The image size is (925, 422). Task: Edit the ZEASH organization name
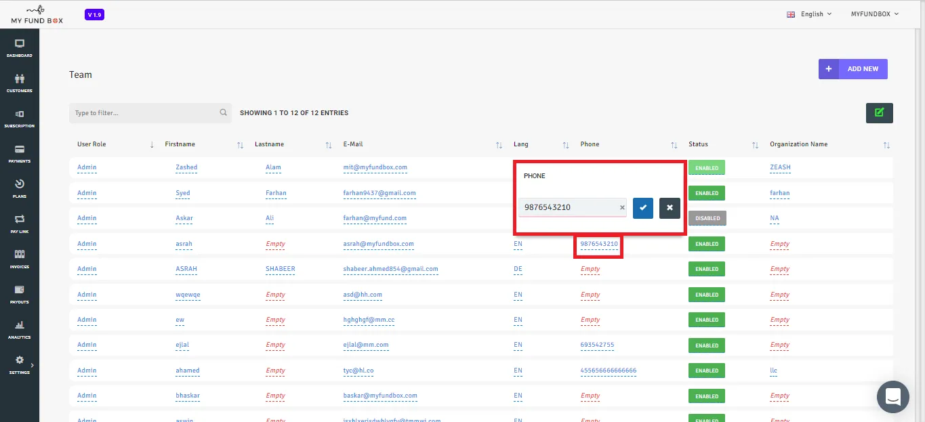[780, 167]
